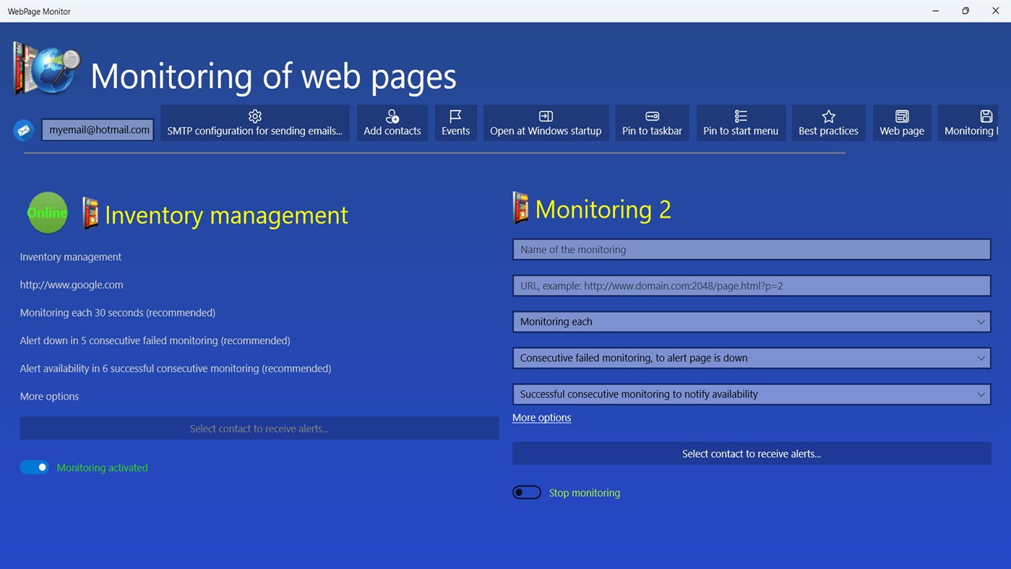Viewport: 1011px width, 569px height.
Task: Edit the myemail@hotmail.com email field
Action: 98,130
